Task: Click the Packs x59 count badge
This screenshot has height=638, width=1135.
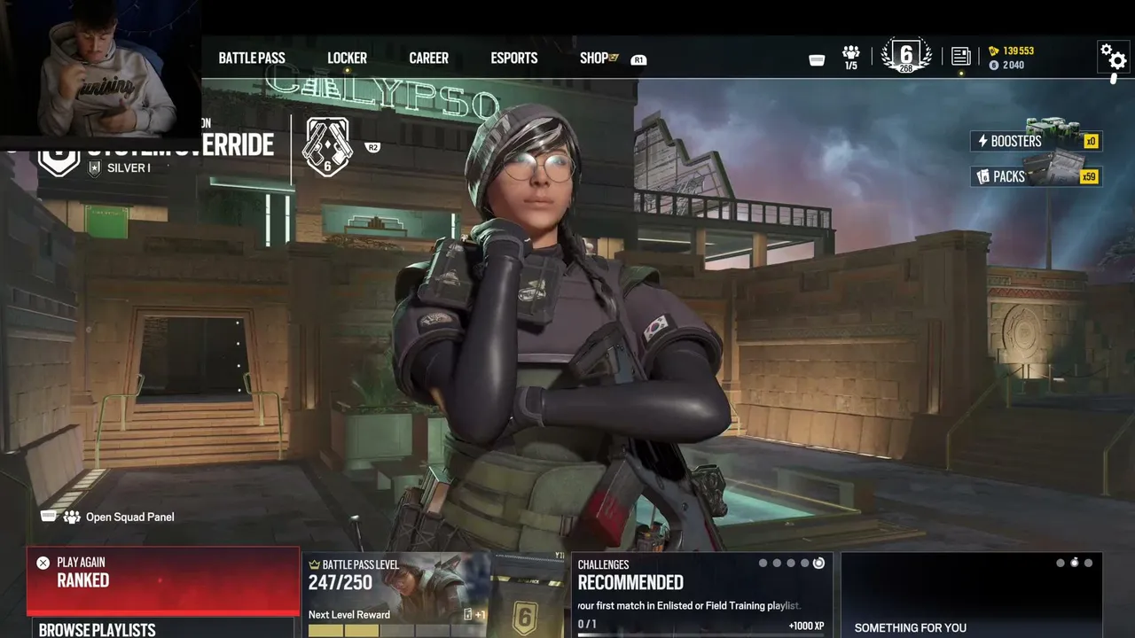Action: pyautogui.click(x=1089, y=177)
